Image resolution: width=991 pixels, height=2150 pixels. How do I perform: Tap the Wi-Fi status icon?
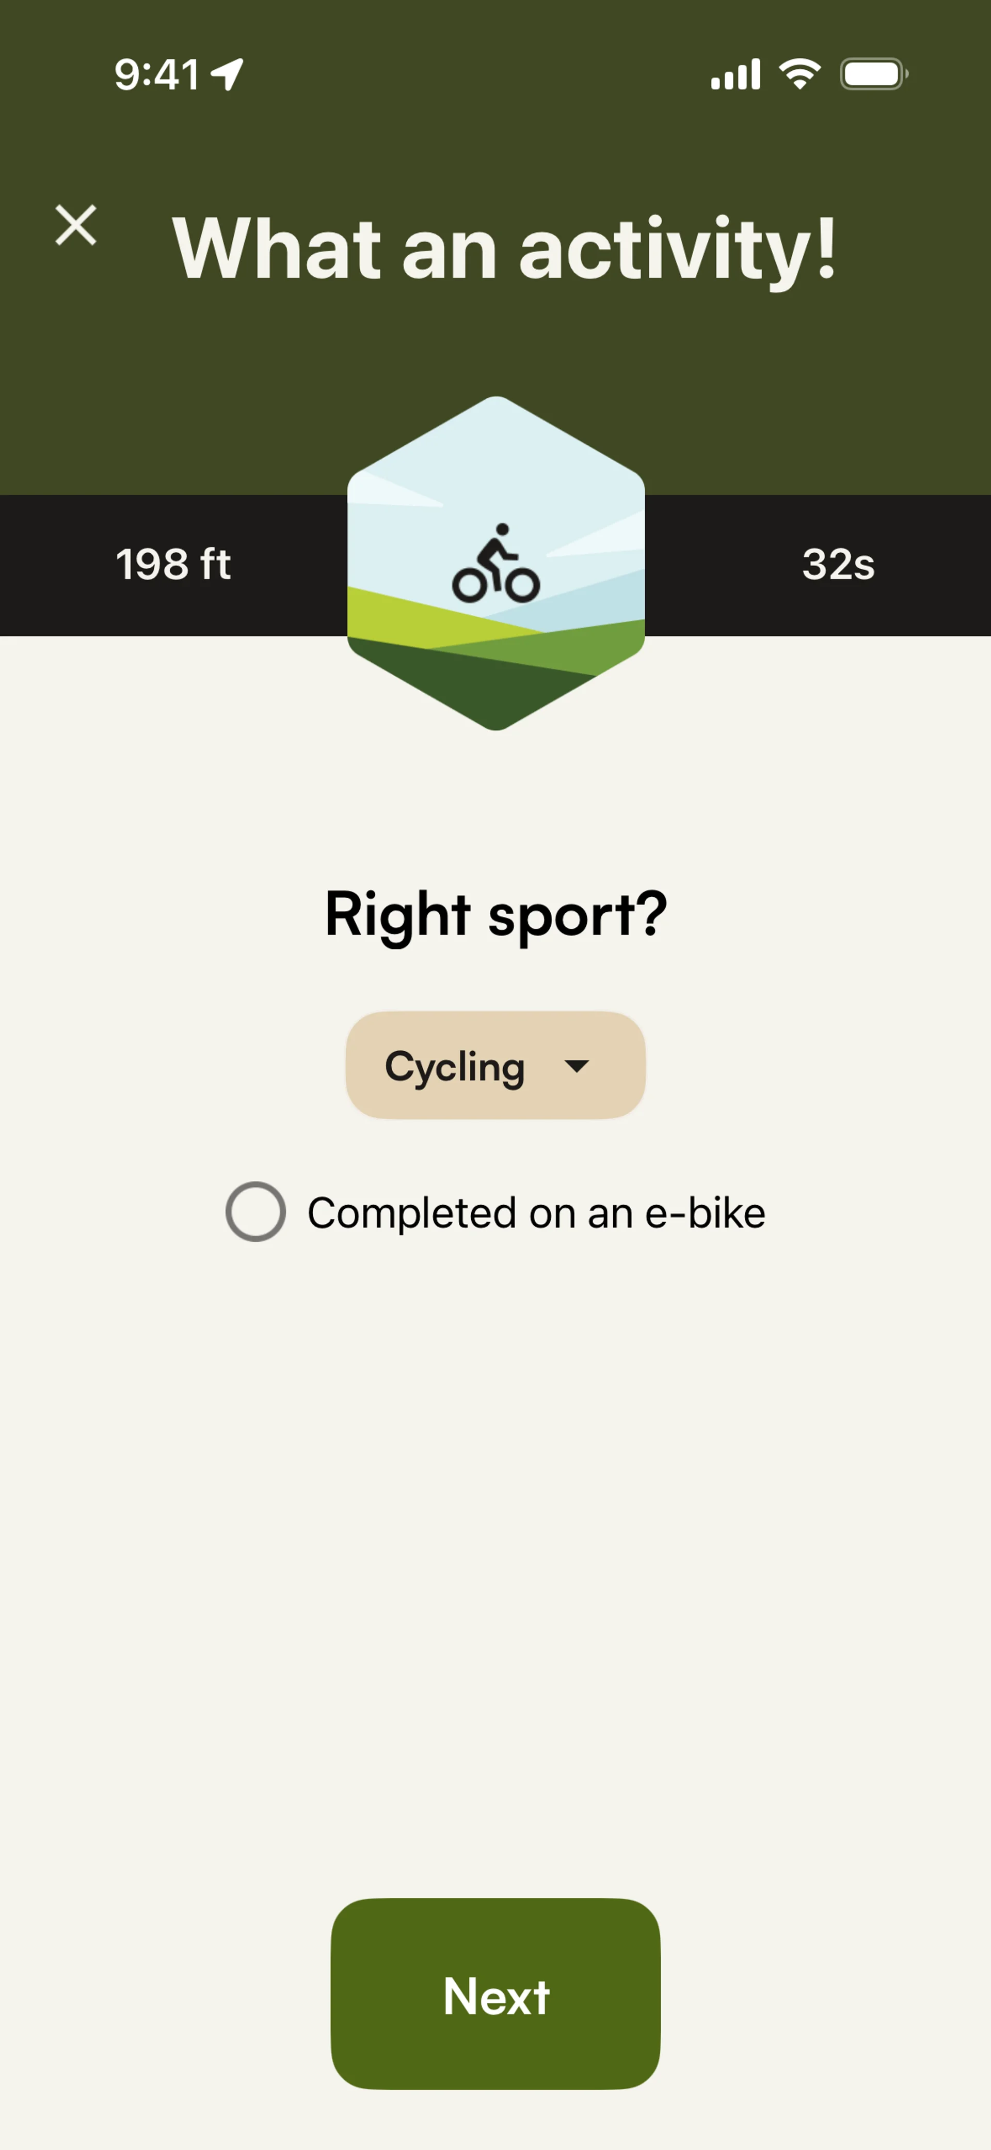point(799,74)
